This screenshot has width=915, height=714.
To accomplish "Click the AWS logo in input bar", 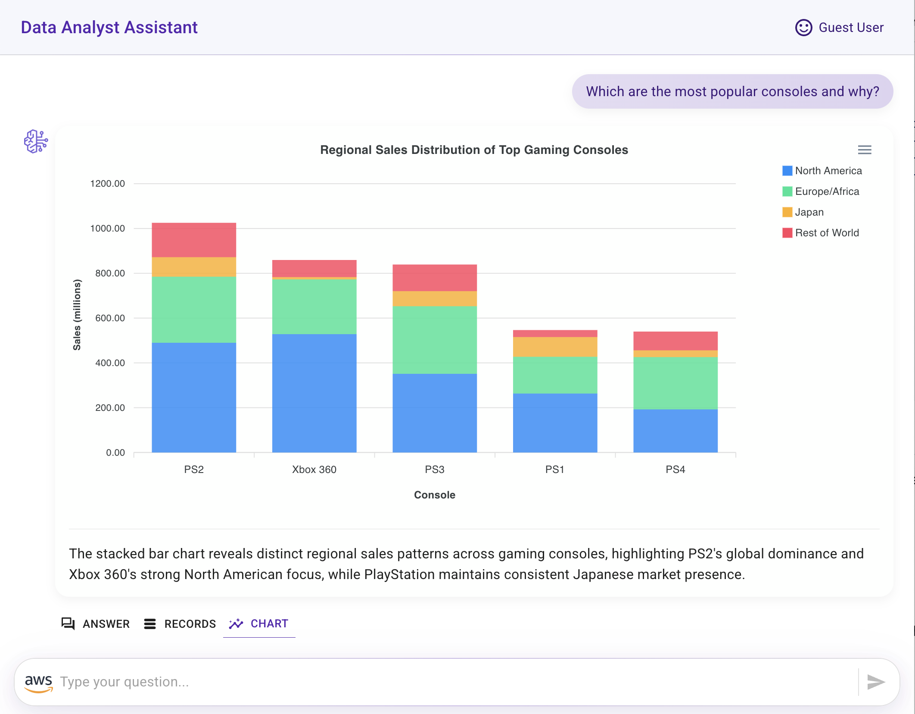I will point(39,683).
